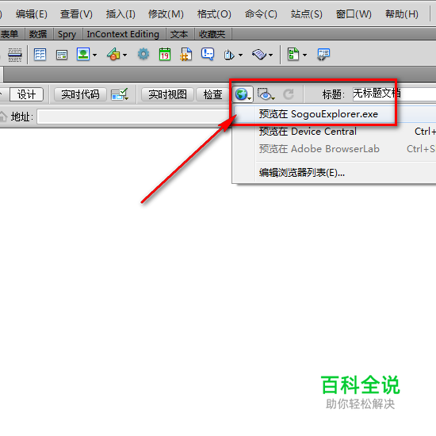The image size is (436, 436).
Task: Open the 编辑(E) menu
Action: (32, 14)
